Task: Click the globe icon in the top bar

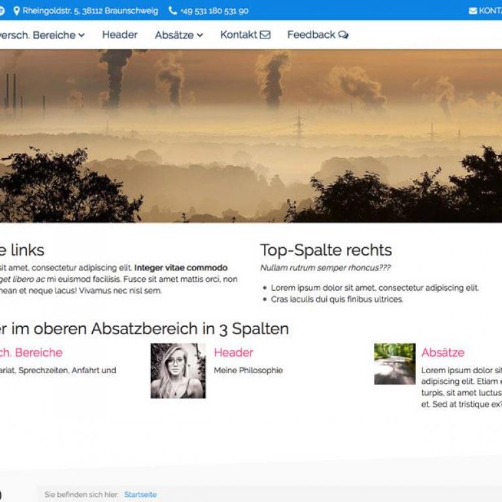Action: [2, 11]
